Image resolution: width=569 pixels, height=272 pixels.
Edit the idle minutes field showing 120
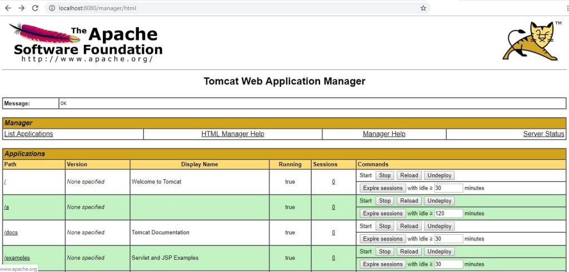coord(448,214)
